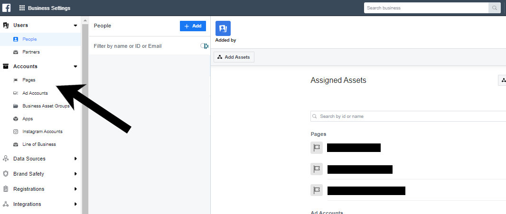Screen dimensions: 506x214
Task: Click the Business Settings title text
Action: pyautogui.click(x=49, y=8)
